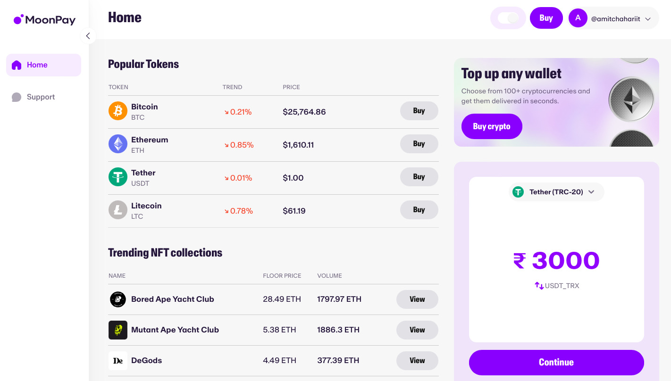Viewport: 671px width, 381px height.
Task: Click the Mutant Ape Yacht Club thumbnail
Action: click(x=117, y=330)
